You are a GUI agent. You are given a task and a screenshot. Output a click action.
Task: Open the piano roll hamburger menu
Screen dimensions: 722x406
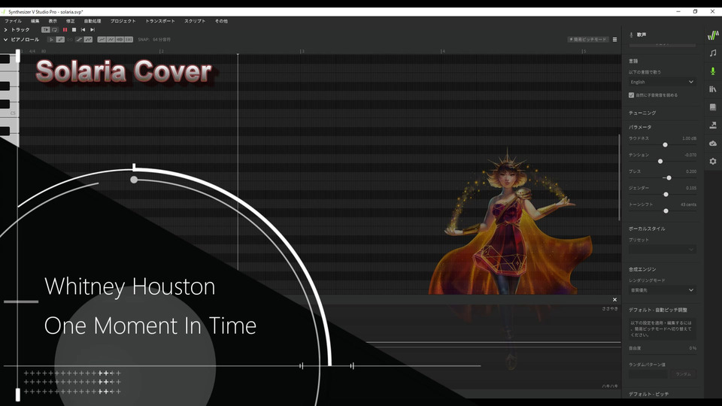click(614, 40)
